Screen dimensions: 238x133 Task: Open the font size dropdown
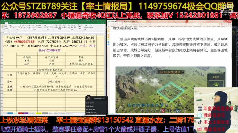coord(22,26)
